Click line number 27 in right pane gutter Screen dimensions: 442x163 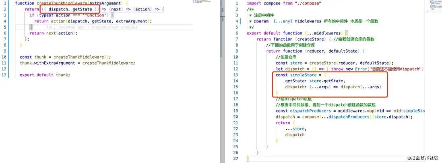coord(235,159)
